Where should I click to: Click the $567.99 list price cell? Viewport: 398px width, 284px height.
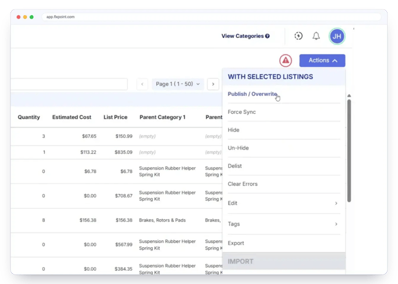coord(124,245)
